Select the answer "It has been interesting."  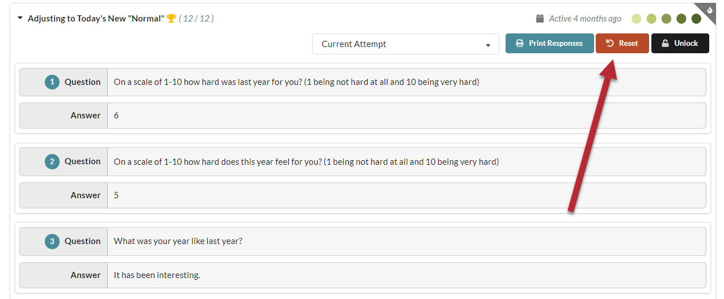tap(157, 275)
